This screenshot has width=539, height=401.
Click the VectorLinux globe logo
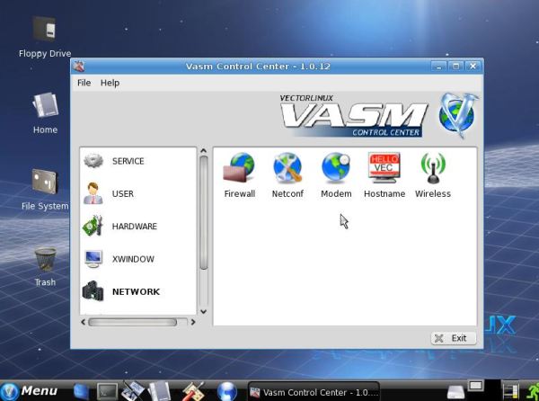(457, 115)
